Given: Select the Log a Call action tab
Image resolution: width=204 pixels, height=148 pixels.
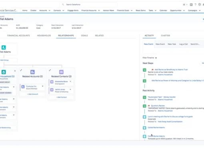Looking at the screenshot, I should pos(184,44).
